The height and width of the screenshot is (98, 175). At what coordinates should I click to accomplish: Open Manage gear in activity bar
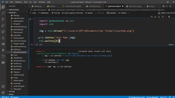[x=3, y=93]
